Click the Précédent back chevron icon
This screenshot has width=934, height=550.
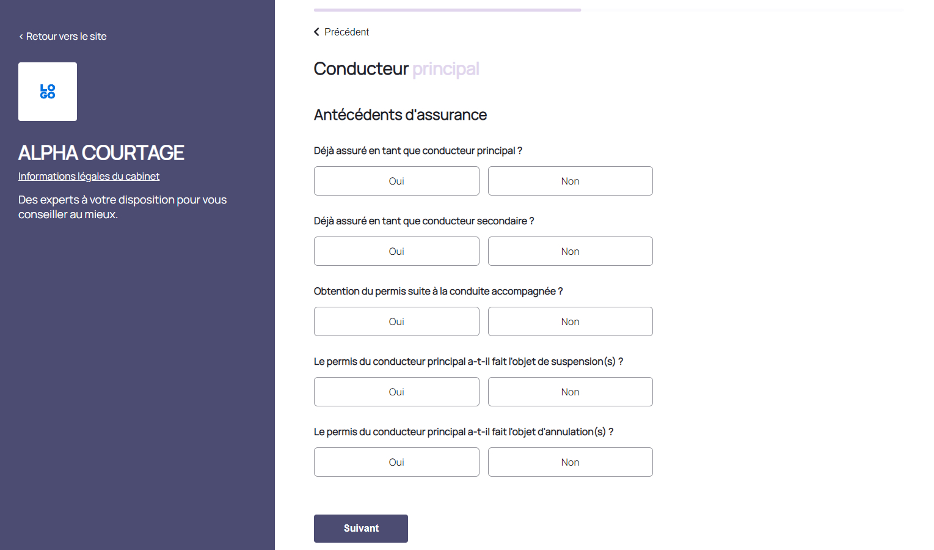(316, 32)
